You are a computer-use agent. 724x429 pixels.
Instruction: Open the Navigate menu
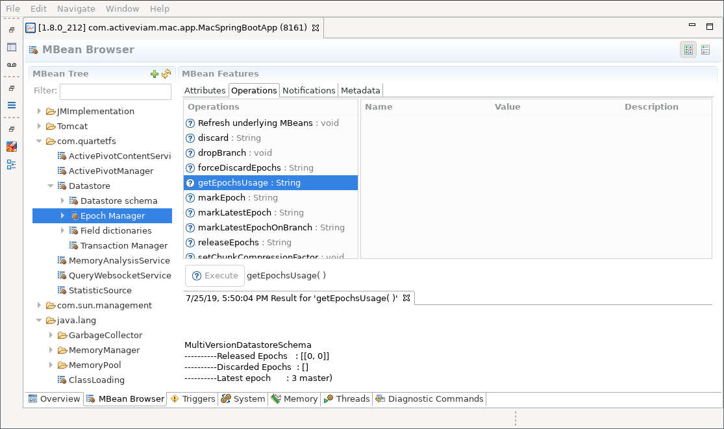76,9
